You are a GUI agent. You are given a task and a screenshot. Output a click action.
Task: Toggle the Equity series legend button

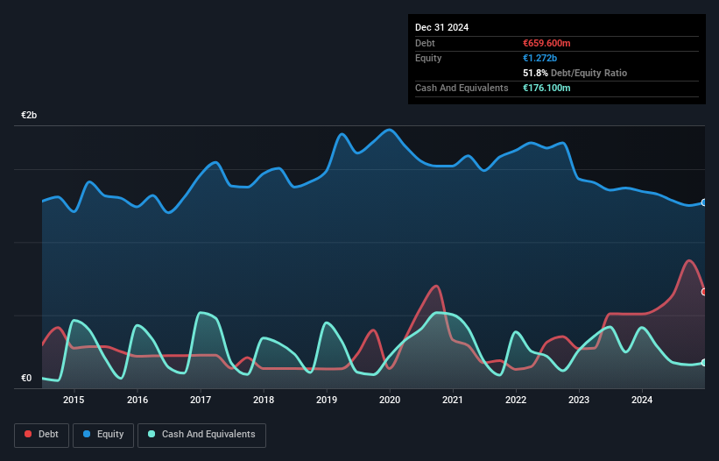click(103, 435)
